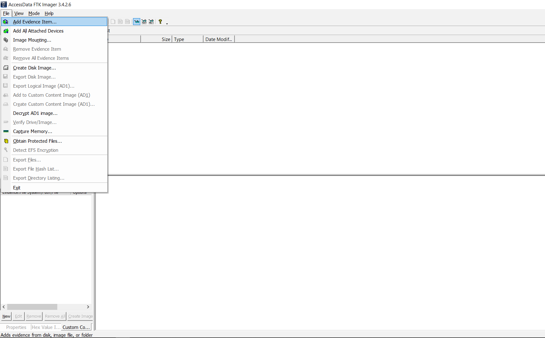
Task: Click the Image Mounting disk icon
Action: point(6,40)
